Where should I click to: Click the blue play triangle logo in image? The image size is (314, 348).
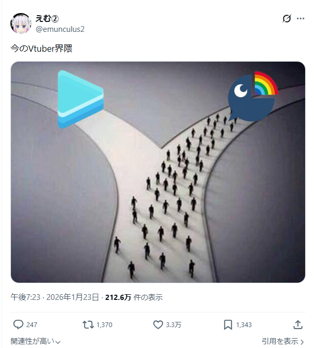point(80,99)
